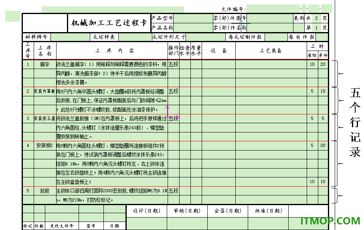Click process number 1 cell
Image resolution: width=364 pixels, height=230 pixels.
28,64
